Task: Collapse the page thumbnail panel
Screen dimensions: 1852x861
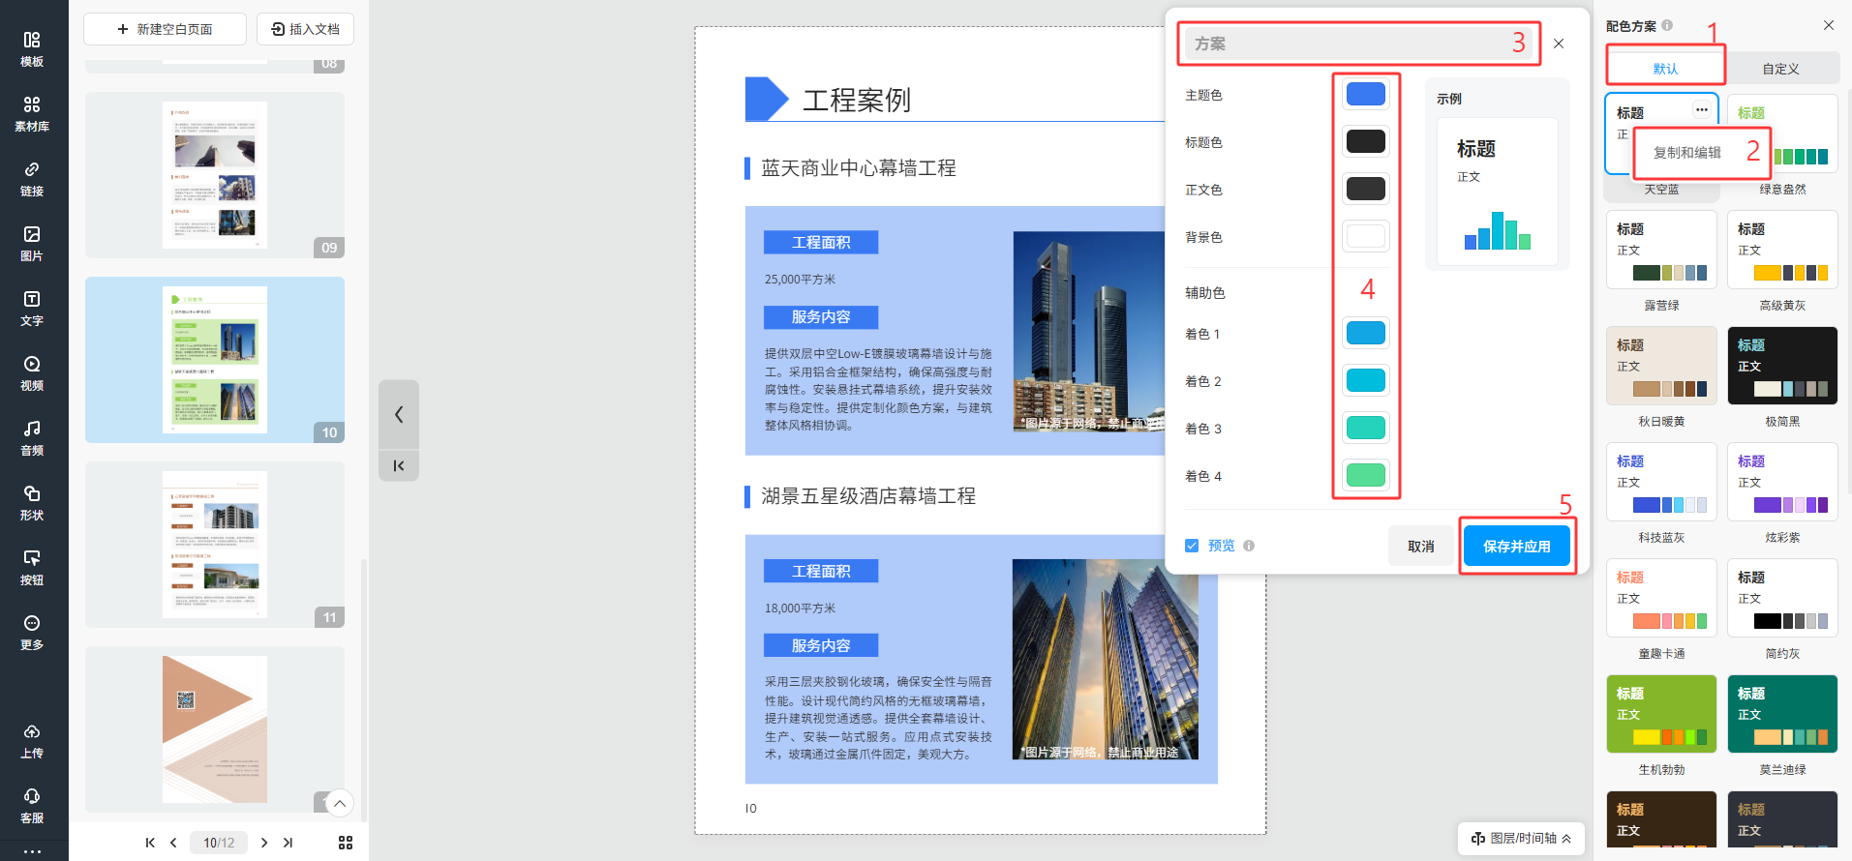Action: [x=399, y=415]
